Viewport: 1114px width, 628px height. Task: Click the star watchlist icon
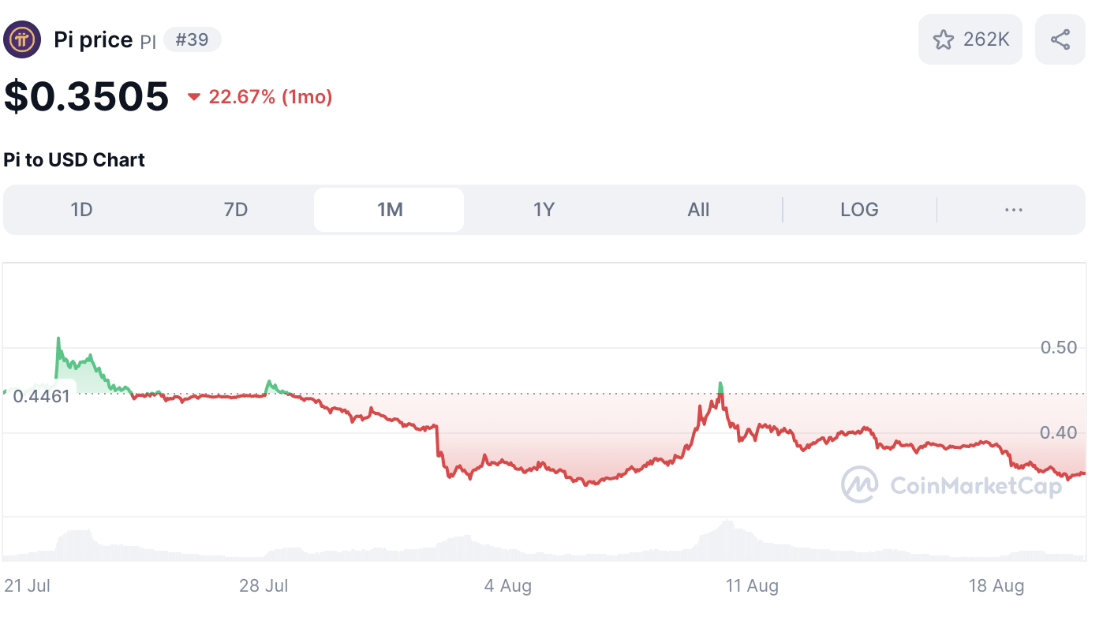[x=943, y=39]
